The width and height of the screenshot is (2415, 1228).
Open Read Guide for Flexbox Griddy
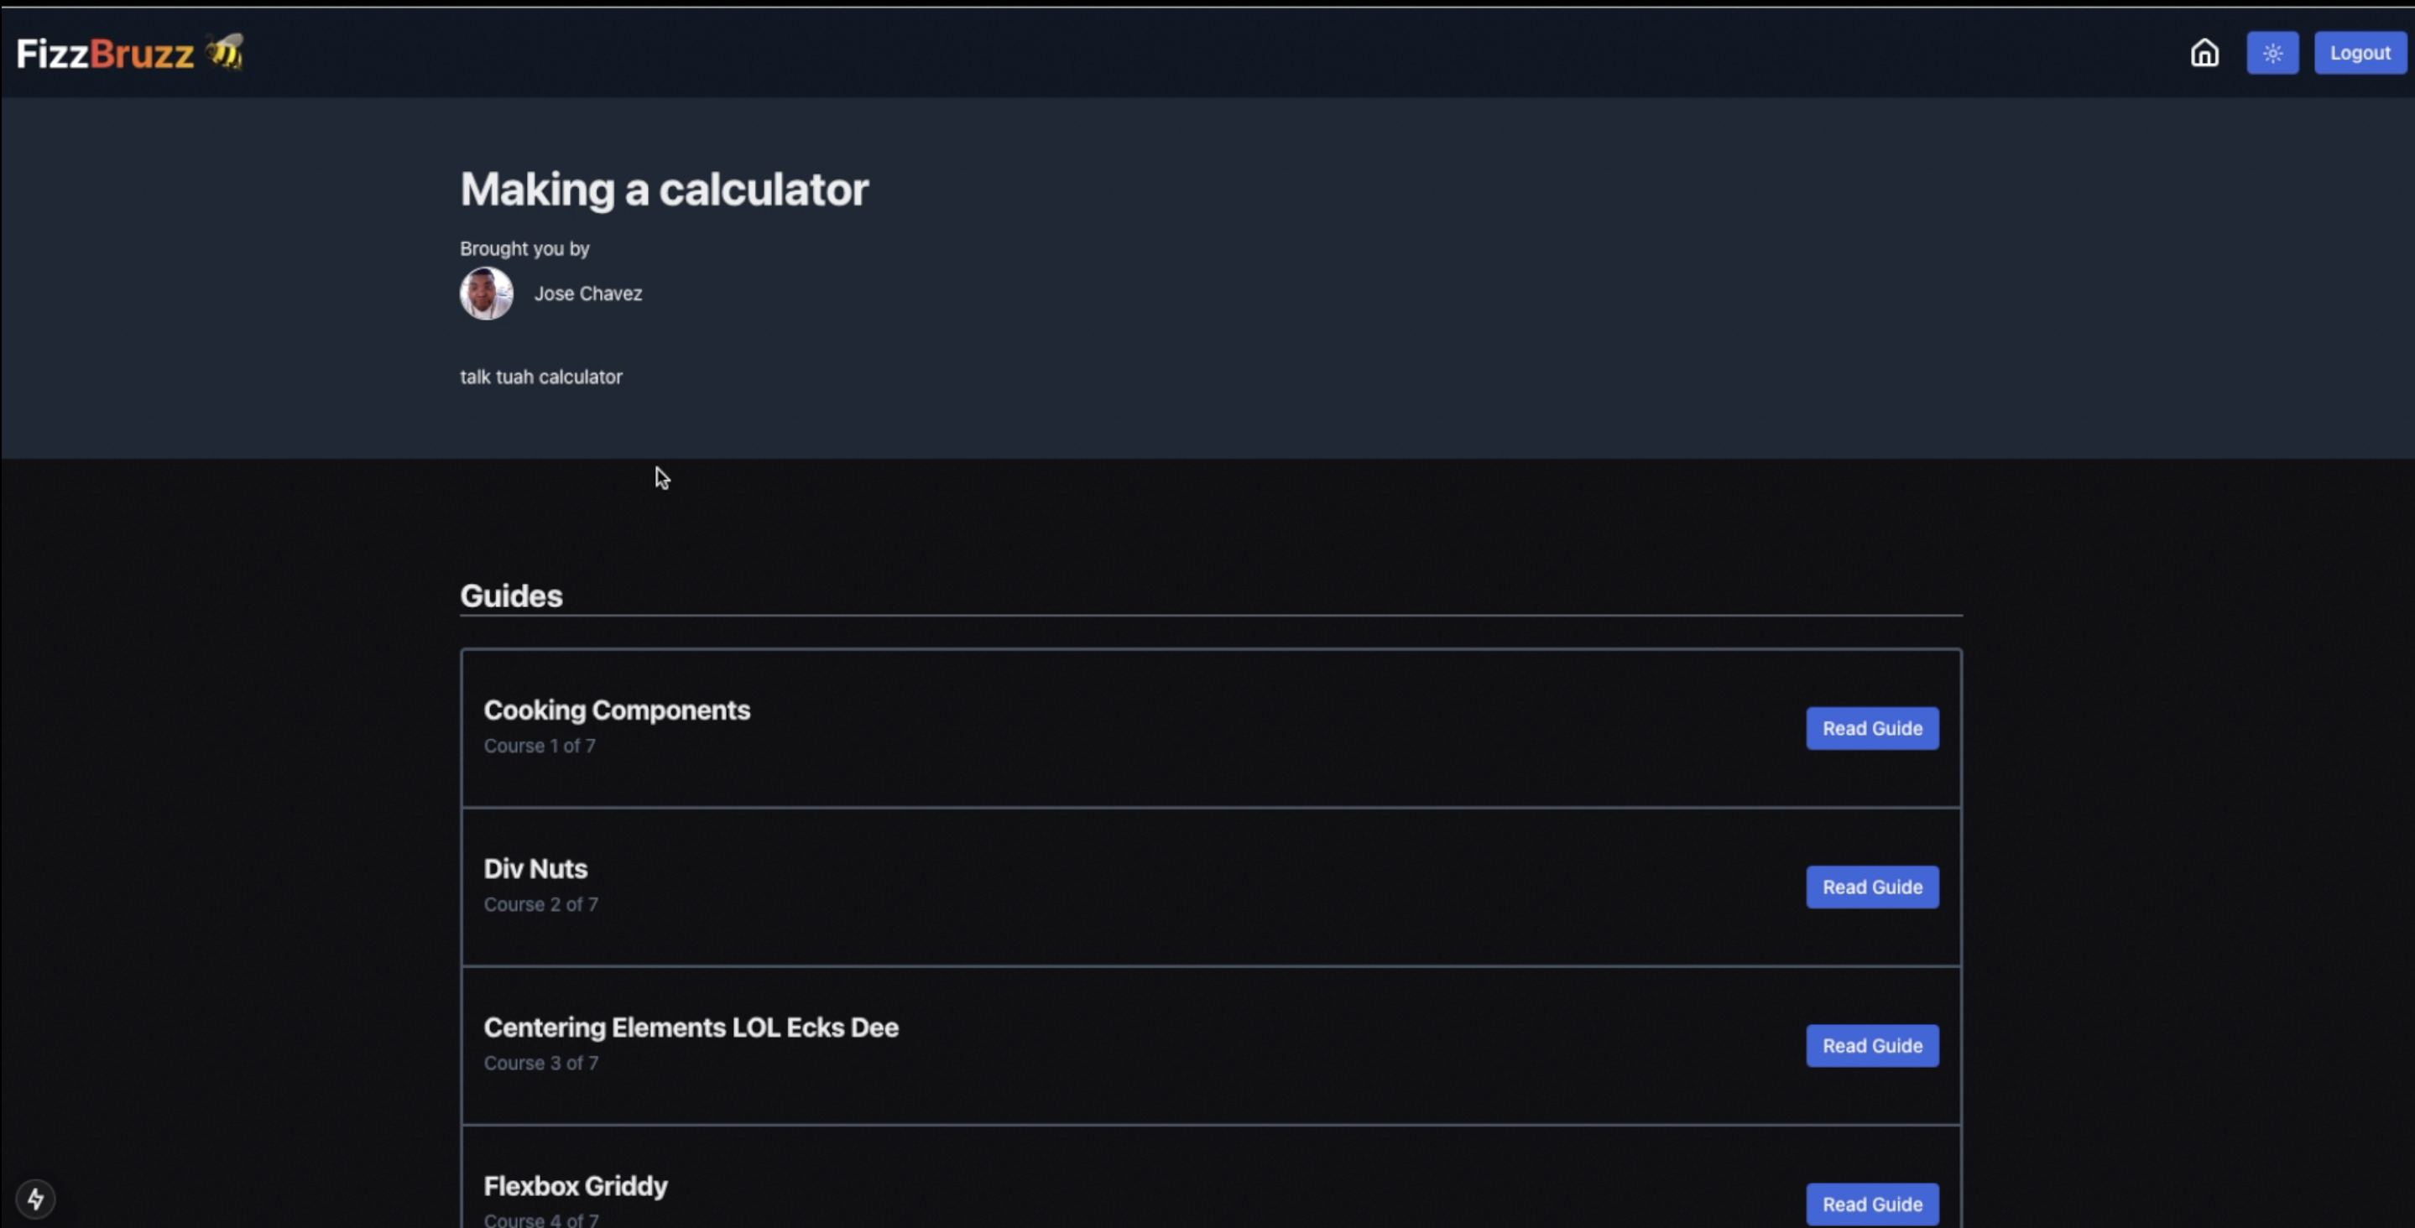(x=1871, y=1204)
